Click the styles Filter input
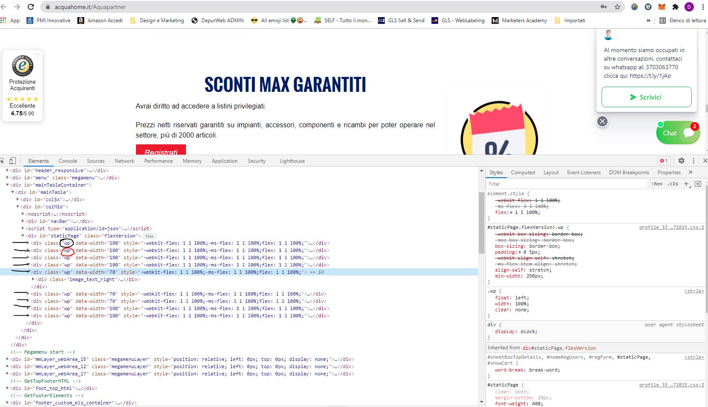The height and width of the screenshot is (407, 708). [x=566, y=184]
